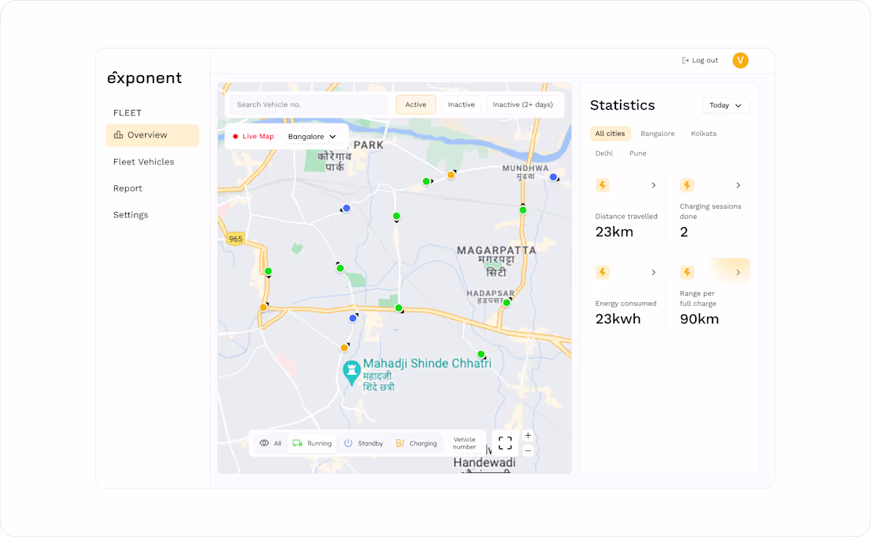Click the eye icon next to All
This screenshot has height=537, width=871.
point(264,443)
